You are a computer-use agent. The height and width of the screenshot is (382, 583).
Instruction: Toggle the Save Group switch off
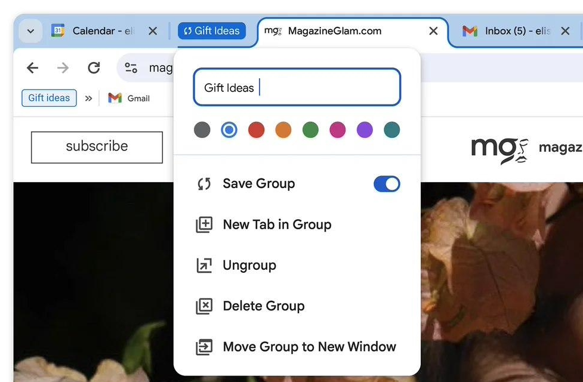(x=387, y=184)
